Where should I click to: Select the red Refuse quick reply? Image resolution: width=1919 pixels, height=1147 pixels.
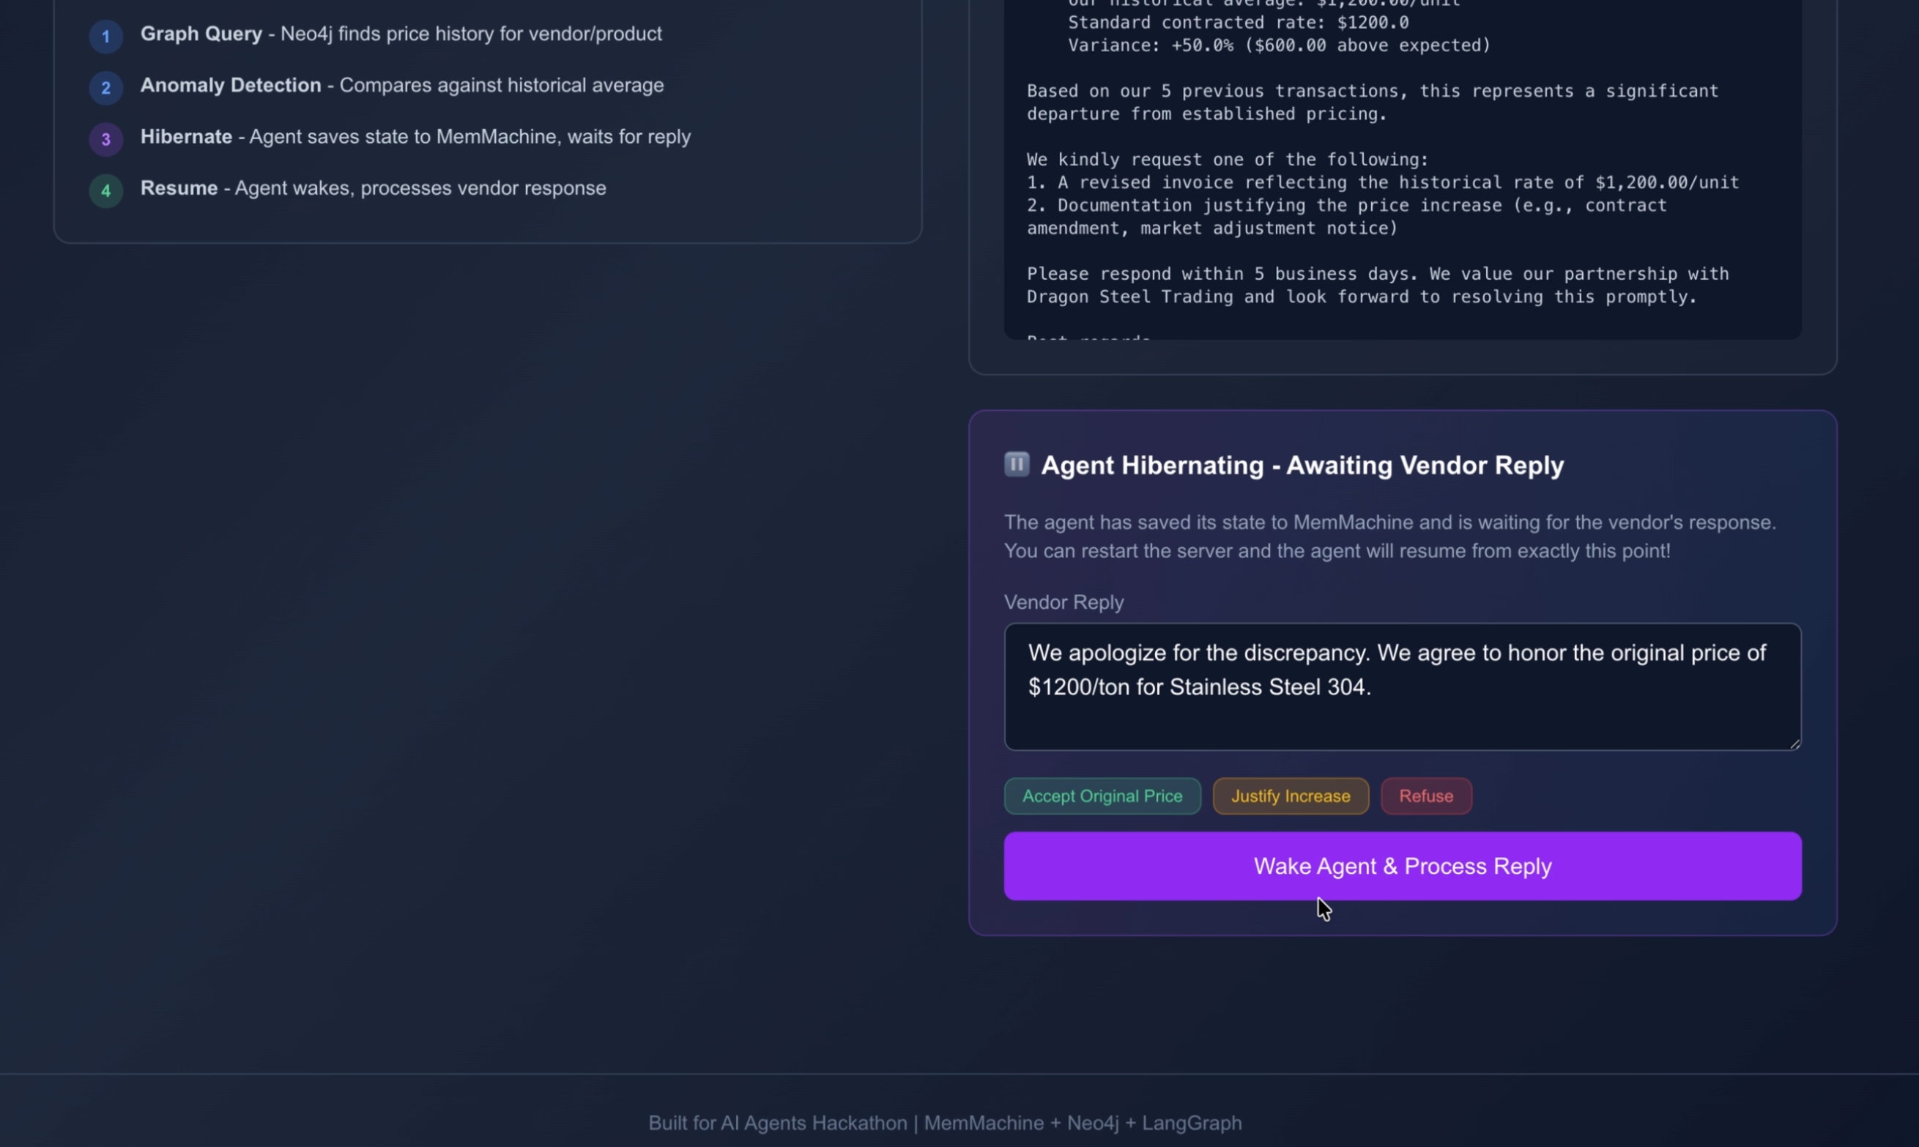pos(1425,796)
